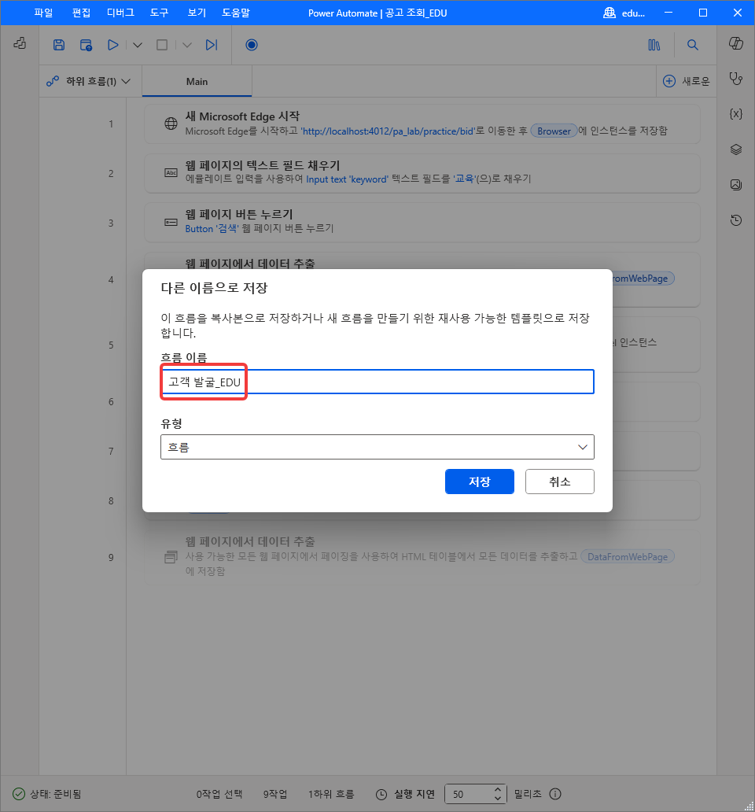Screen dimensions: 755x812
Task: Click the Search magnifier icon in toolbar
Action: pyautogui.click(x=692, y=45)
